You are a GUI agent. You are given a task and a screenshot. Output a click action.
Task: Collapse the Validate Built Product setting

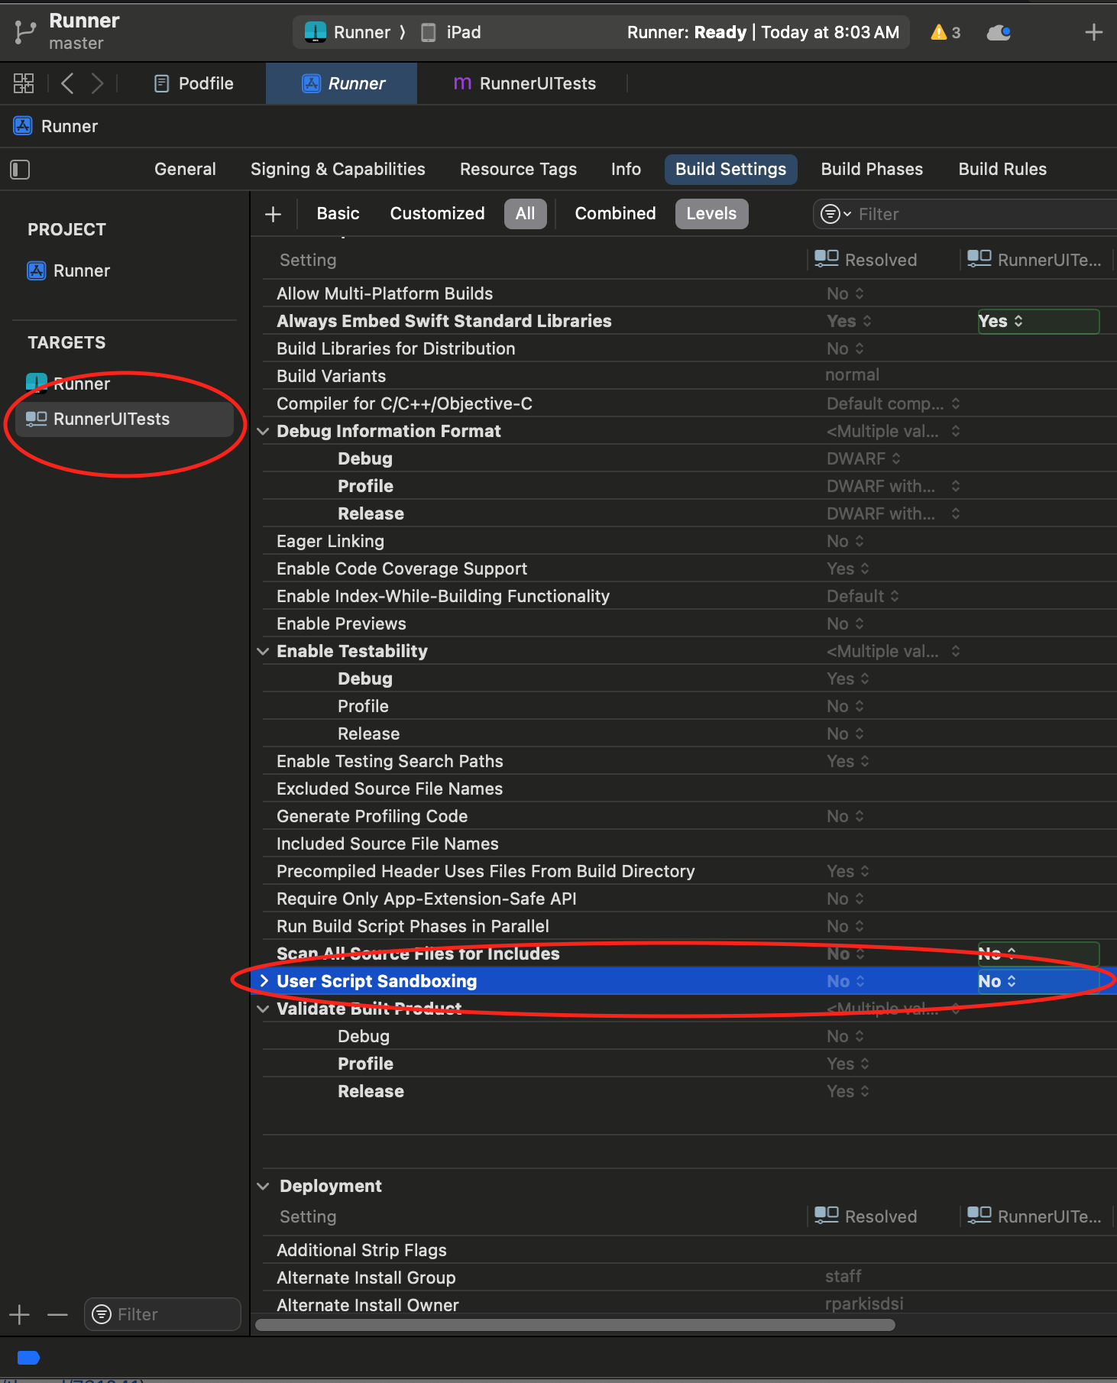point(263,1009)
